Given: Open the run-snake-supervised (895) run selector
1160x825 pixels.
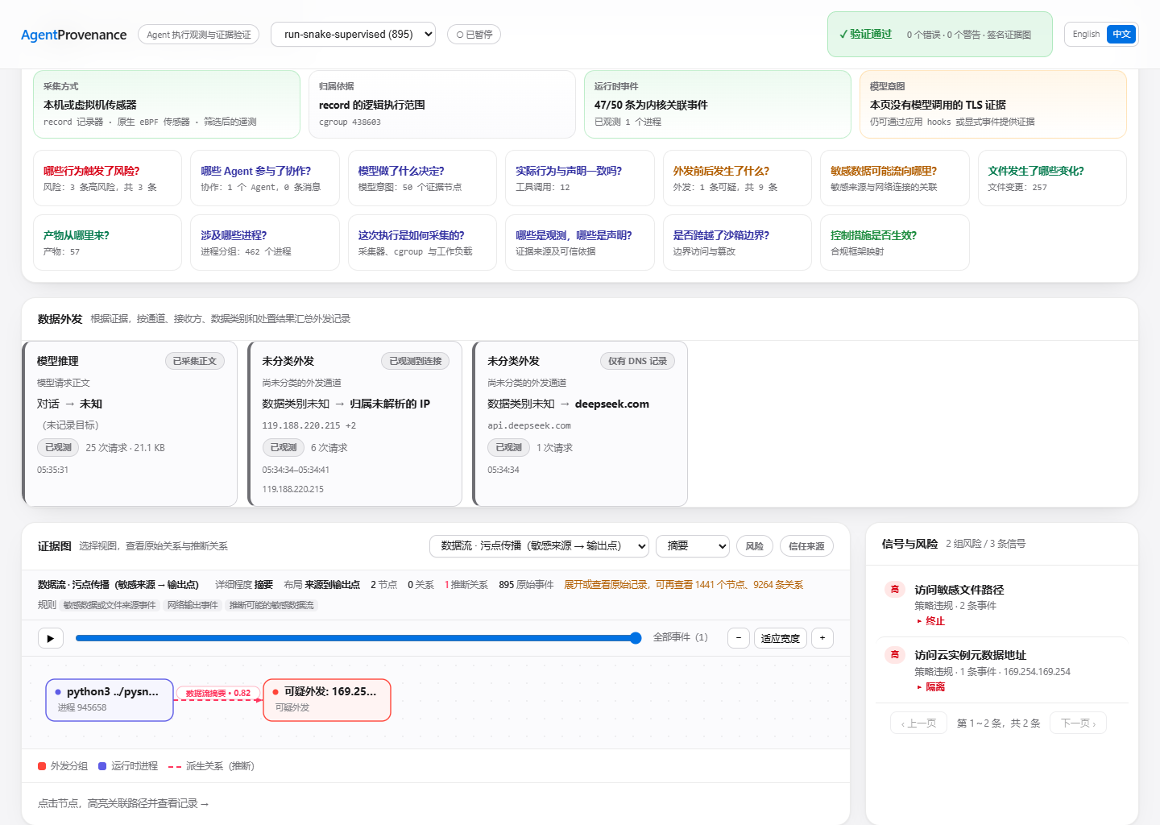Looking at the screenshot, I should (x=353, y=34).
